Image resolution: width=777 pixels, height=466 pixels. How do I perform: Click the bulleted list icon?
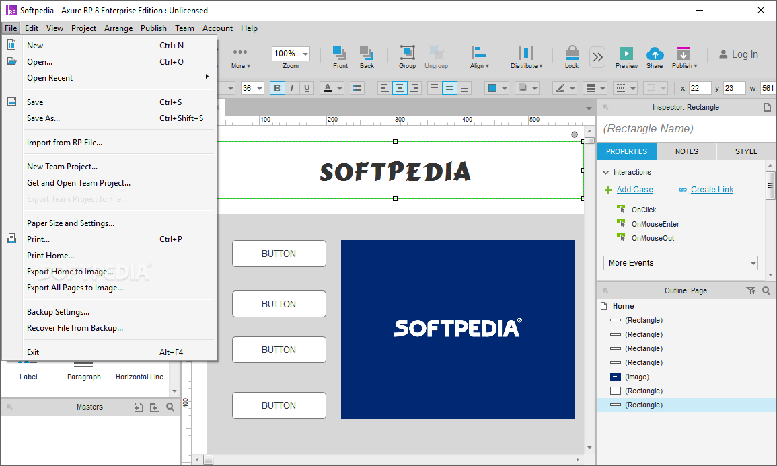pyautogui.click(x=357, y=88)
